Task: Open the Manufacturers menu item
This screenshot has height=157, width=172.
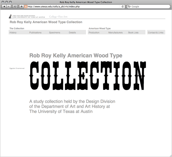Action: 116,33
